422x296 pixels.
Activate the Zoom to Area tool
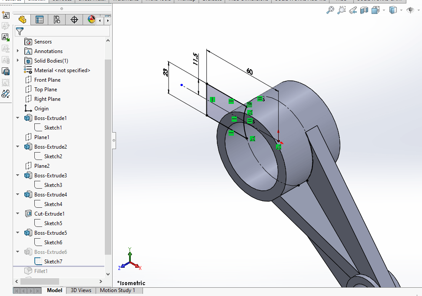point(342,10)
